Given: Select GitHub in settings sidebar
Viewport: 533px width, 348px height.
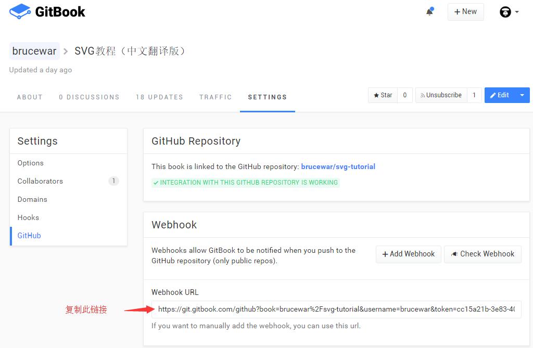Looking at the screenshot, I should point(69,236).
